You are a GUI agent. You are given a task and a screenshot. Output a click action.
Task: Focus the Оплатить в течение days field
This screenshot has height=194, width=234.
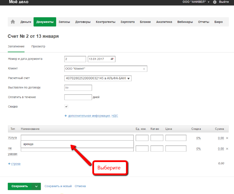pyautogui.click(x=78, y=97)
